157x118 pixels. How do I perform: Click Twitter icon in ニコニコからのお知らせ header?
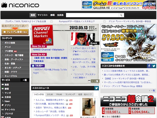[x=153, y=66]
